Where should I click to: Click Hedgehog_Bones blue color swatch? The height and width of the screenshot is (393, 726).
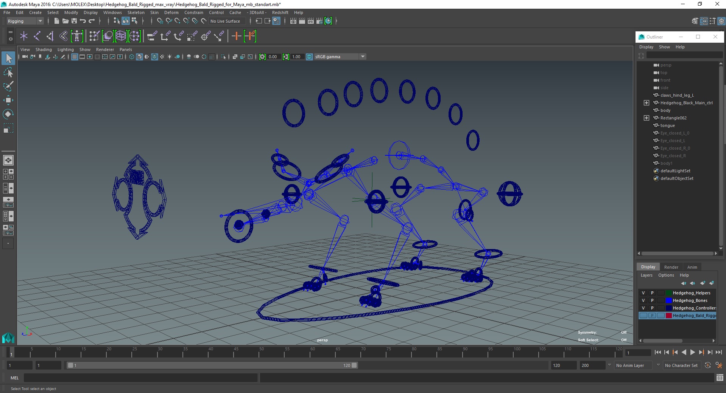[669, 300]
